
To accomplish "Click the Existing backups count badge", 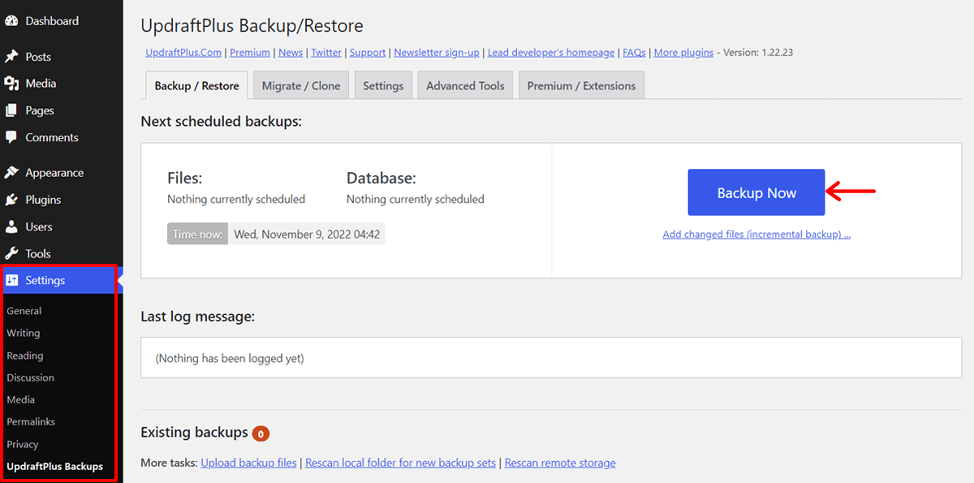I will [261, 433].
